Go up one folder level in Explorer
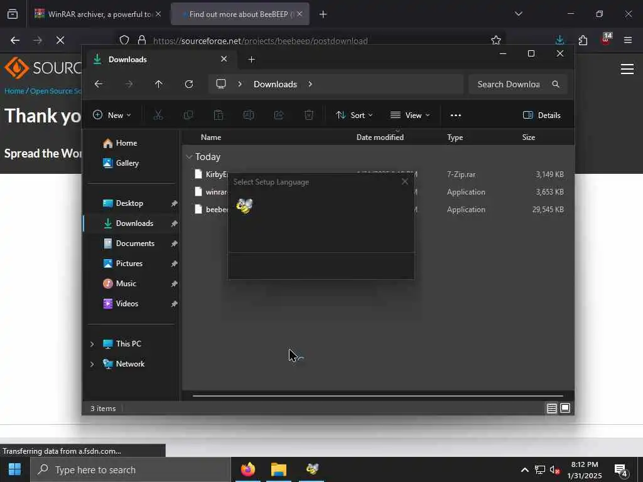Viewport: 643px width, 482px height. [159, 84]
